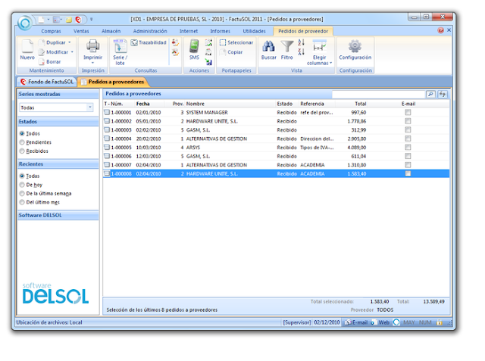The image size is (485, 361).
Task: Open the Internet ribbon tab
Action: [189, 31]
